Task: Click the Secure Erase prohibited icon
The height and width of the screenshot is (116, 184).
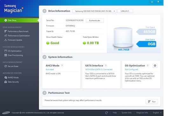Action: click(5, 66)
